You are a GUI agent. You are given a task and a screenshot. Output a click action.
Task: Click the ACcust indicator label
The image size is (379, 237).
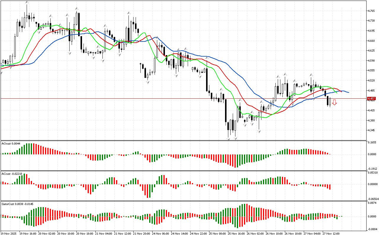tap(7, 174)
